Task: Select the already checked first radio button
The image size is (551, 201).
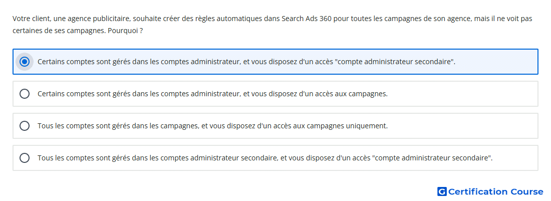Action: pos(24,62)
